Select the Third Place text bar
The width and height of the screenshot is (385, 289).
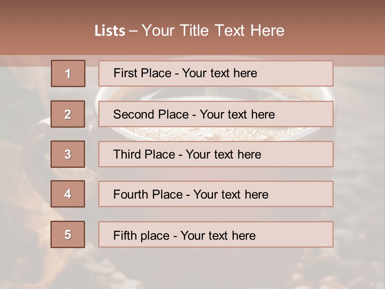point(216,154)
